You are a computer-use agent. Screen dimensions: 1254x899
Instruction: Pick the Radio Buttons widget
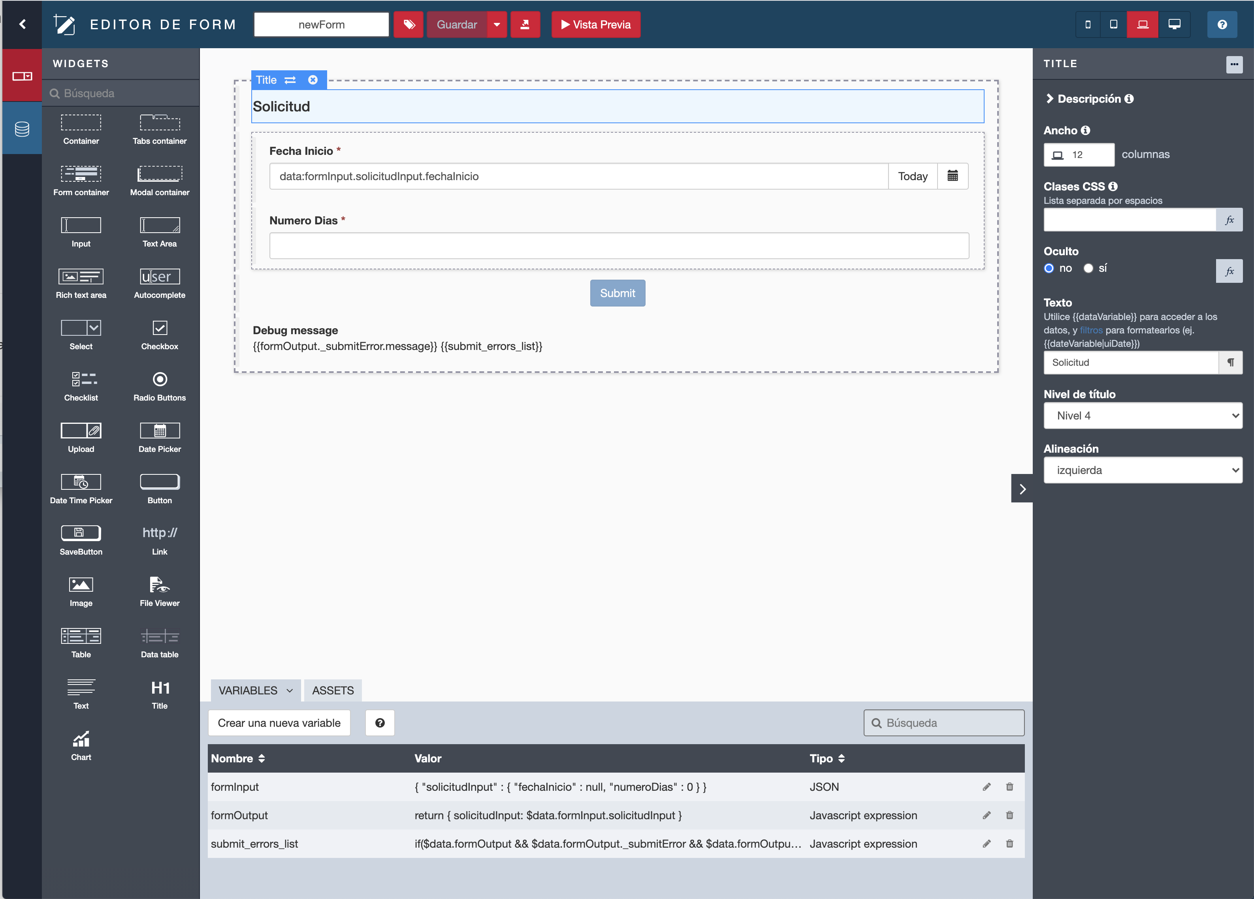coord(159,387)
